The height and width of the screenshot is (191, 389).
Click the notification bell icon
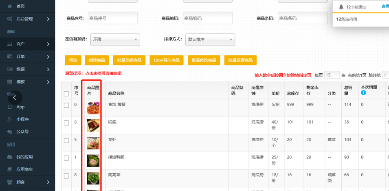[341, 7]
